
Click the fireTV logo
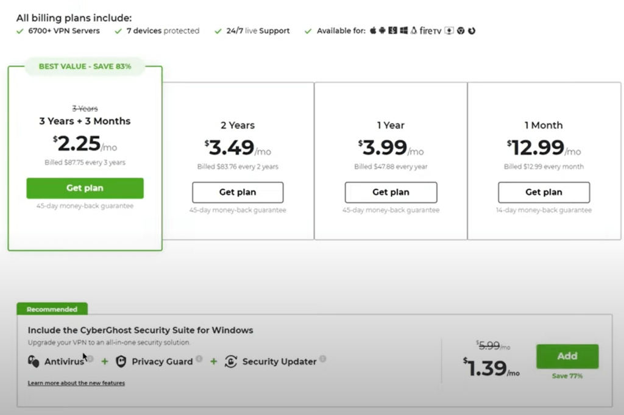coord(431,30)
